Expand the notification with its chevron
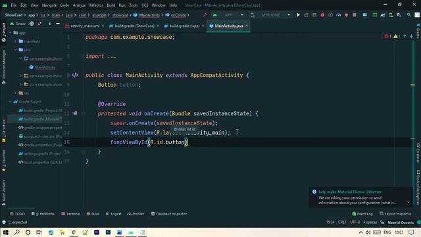Screen dimensions: 421x237 coord(409,202)
